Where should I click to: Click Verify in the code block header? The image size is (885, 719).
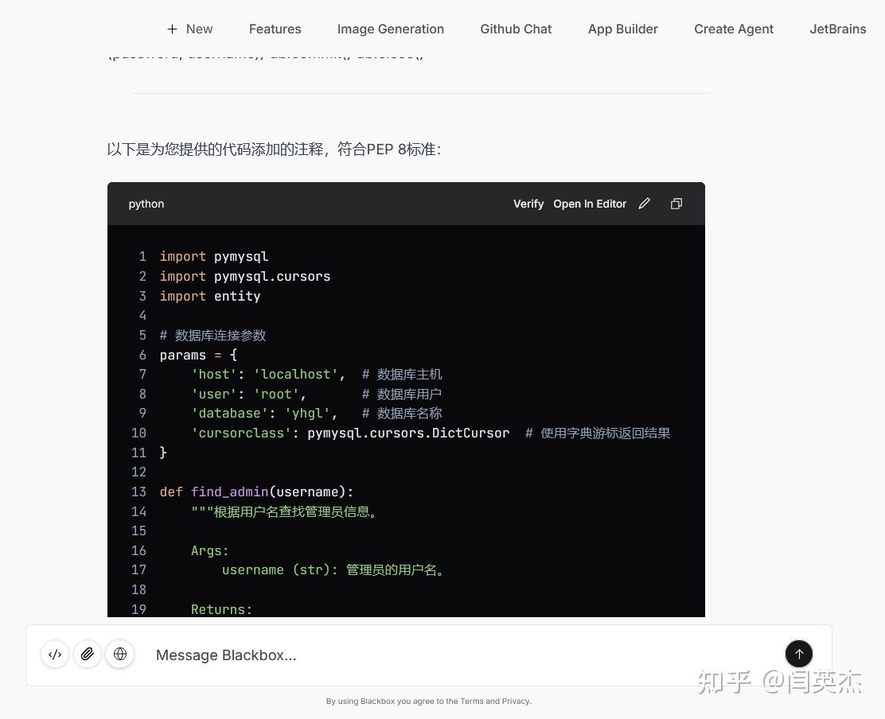pos(528,204)
